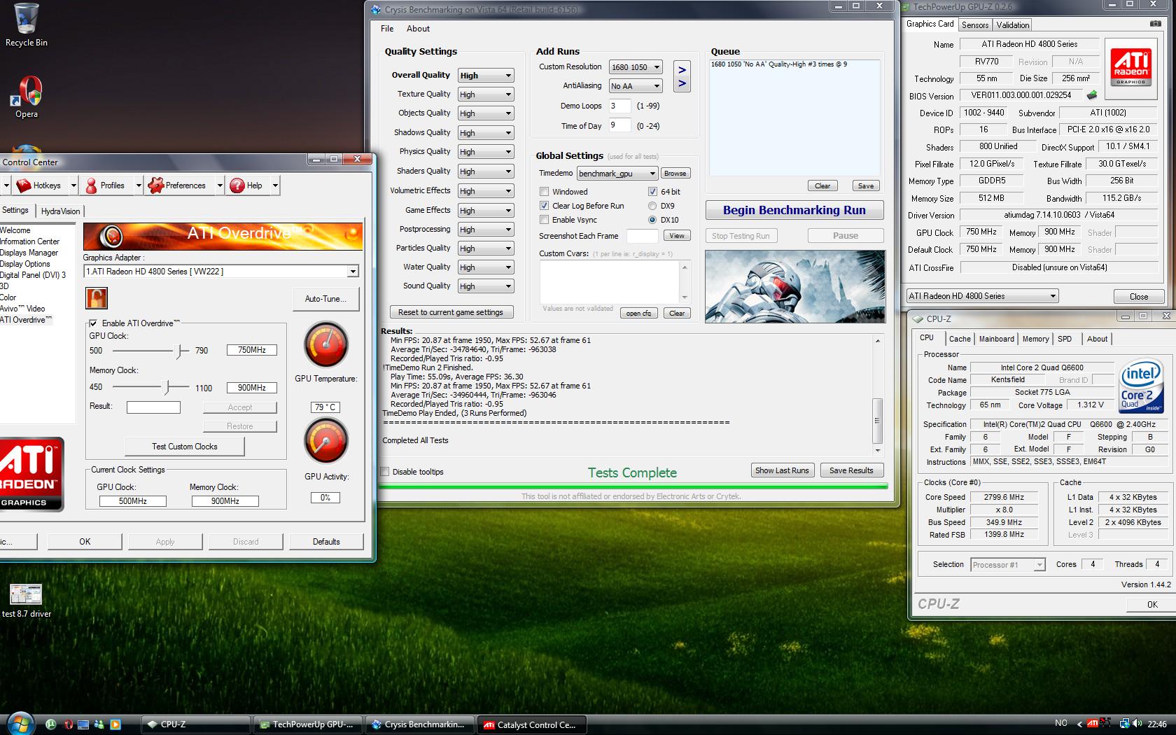
Task: Switch to SPD tab in CPU-Z
Action: click(x=1065, y=339)
